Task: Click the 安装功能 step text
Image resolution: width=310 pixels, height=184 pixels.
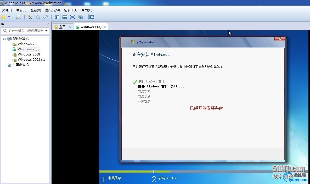Action: coord(144,91)
